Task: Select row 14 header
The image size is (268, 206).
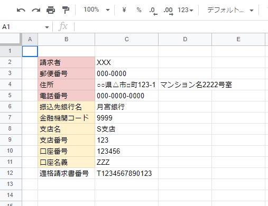Action: pos(11,195)
